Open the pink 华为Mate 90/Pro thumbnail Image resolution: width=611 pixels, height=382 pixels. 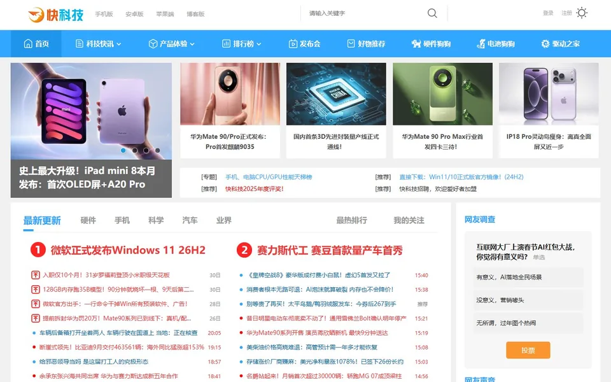click(x=230, y=94)
